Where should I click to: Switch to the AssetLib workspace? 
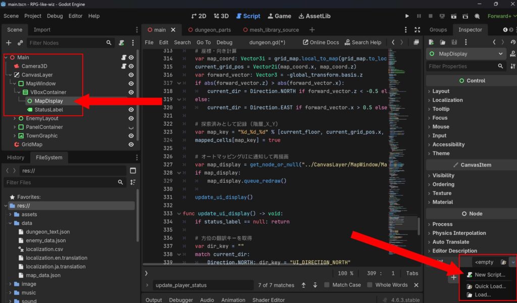tap(314, 16)
